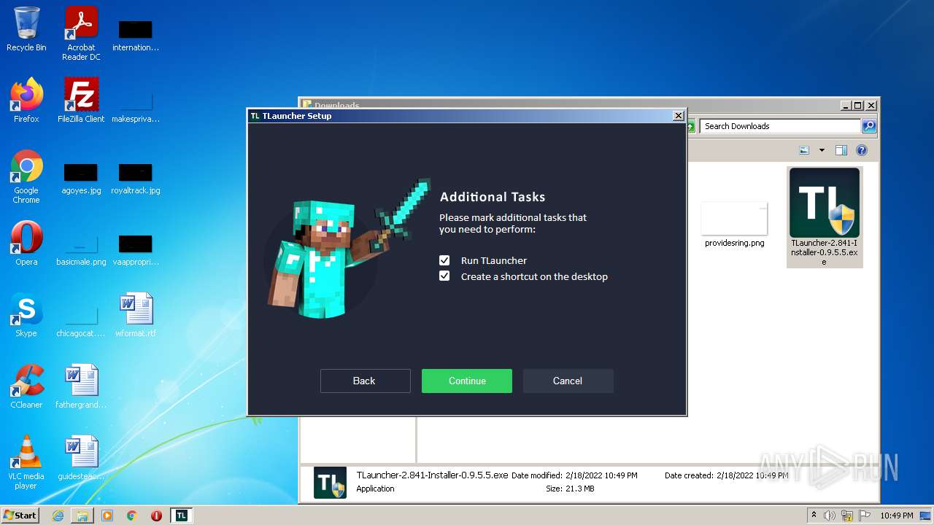Click the green Continue button
Viewport: 934px width, 525px height.
467,381
